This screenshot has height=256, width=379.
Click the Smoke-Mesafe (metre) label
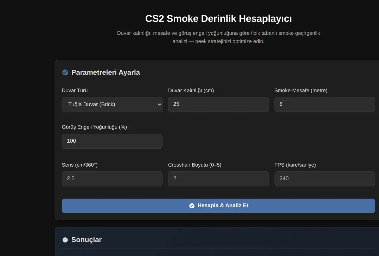click(x=301, y=91)
